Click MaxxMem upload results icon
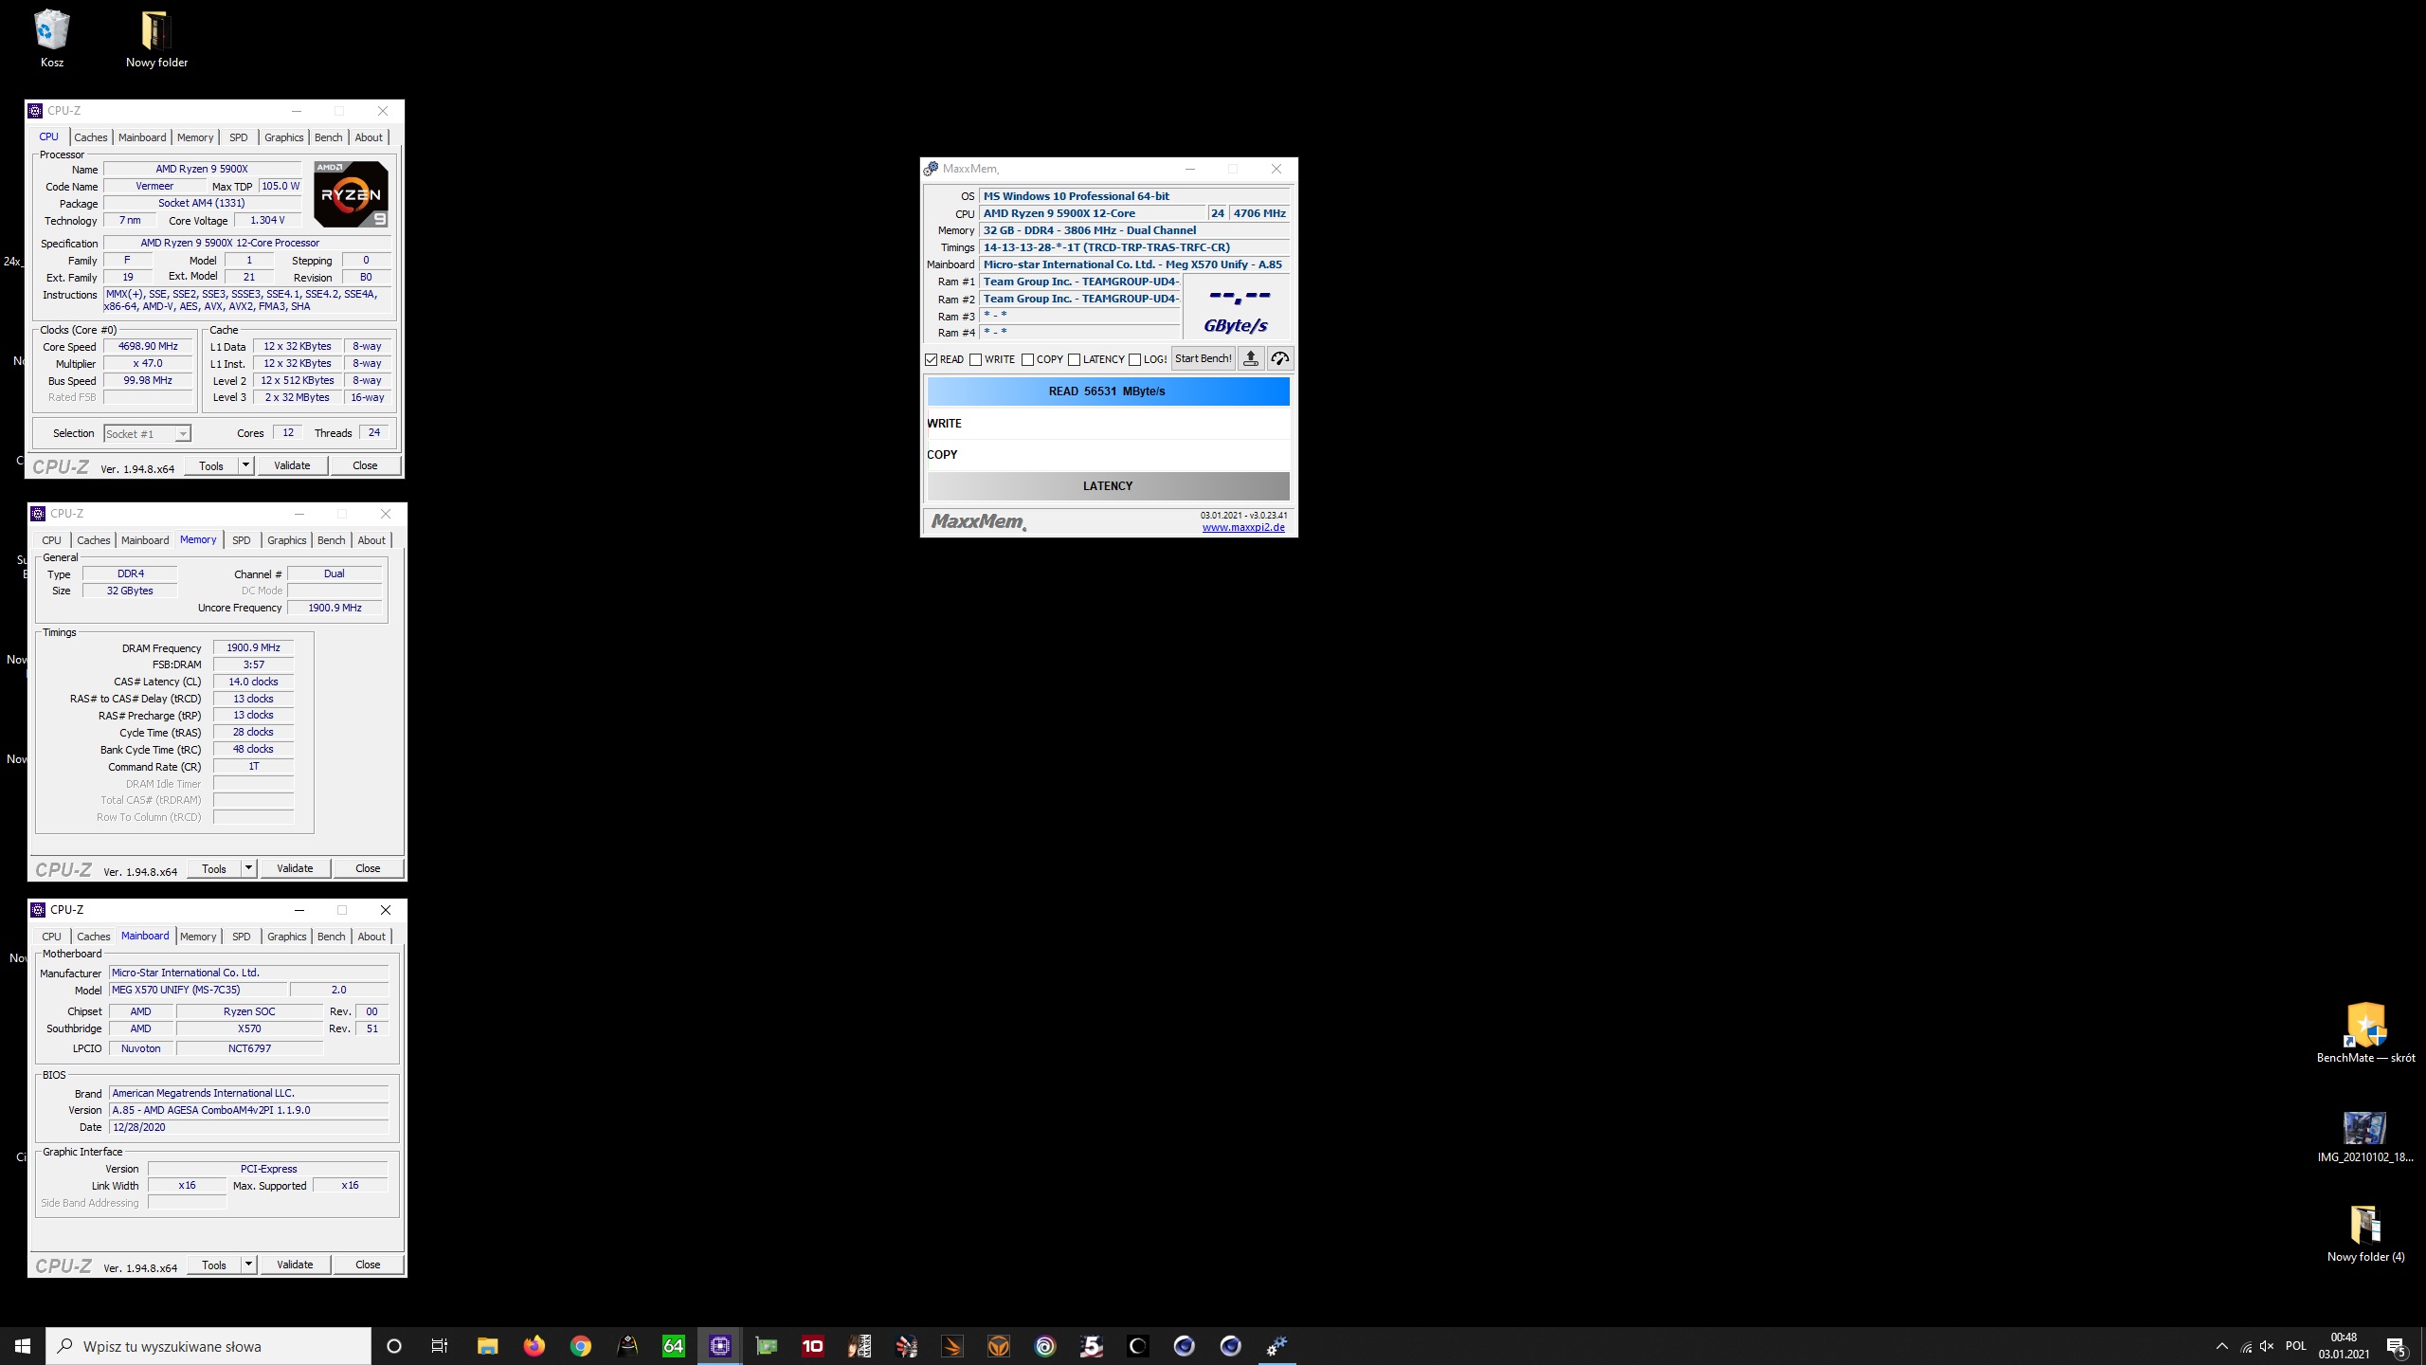 pyautogui.click(x=1251, y=358)
